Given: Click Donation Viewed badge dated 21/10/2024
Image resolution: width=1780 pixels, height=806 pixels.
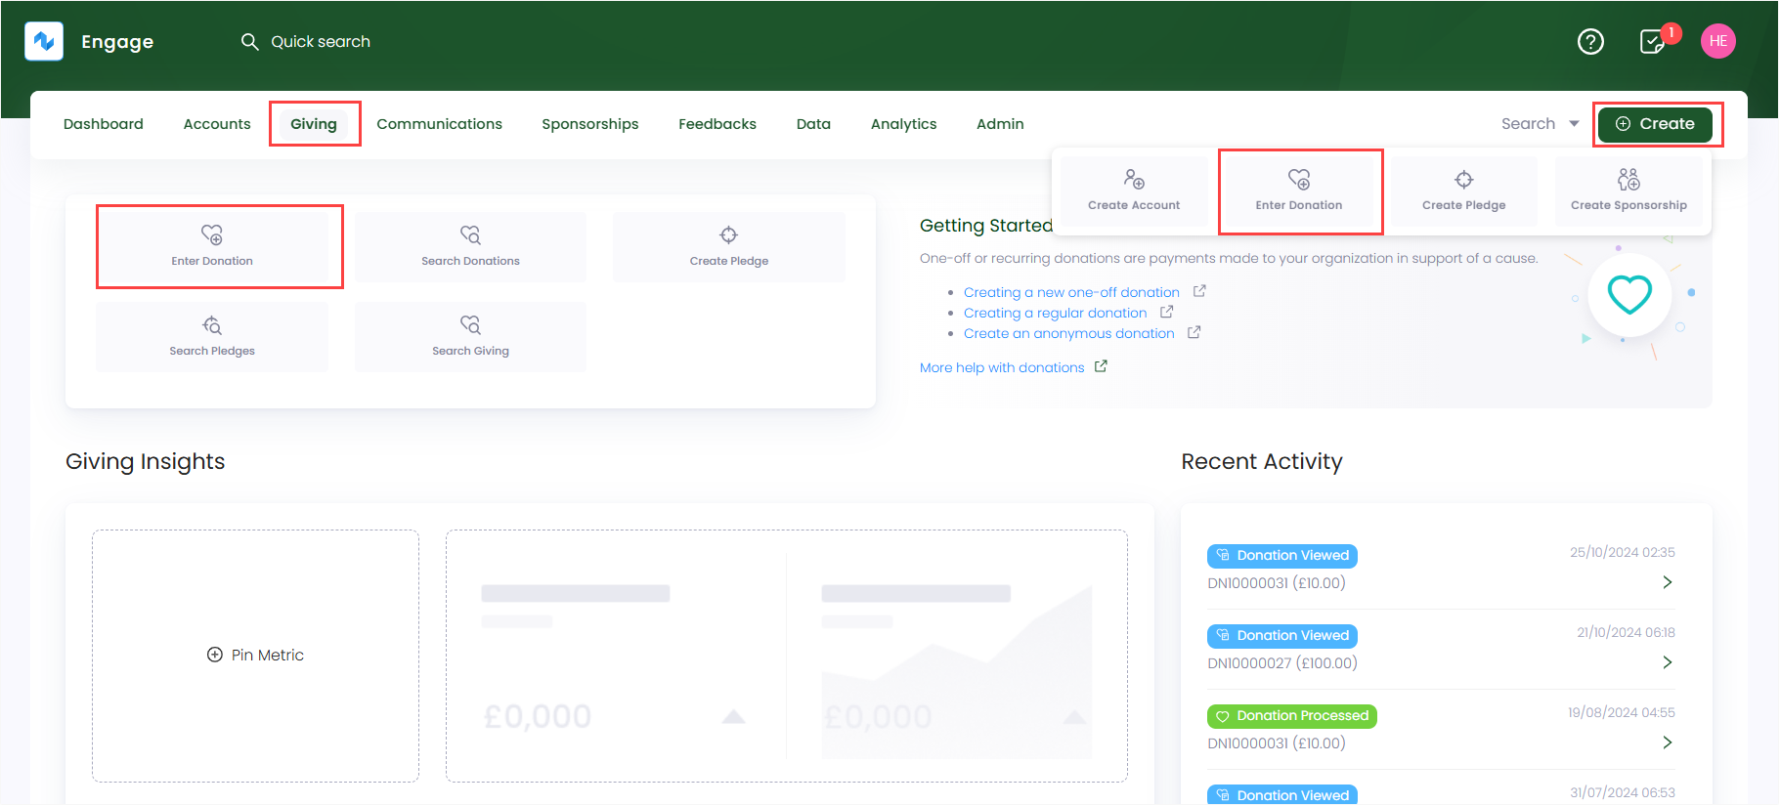Looking at the screenshot, I should [x=1282, y=635].
